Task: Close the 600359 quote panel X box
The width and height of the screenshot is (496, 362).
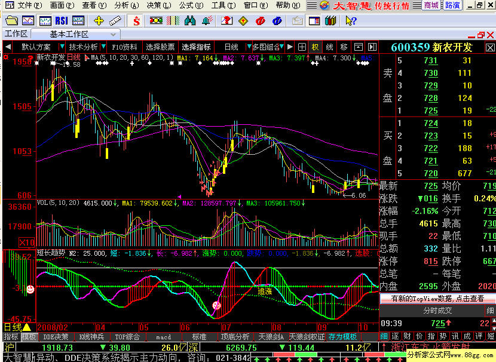Action: pyautogui.click(x=490, y=48)
